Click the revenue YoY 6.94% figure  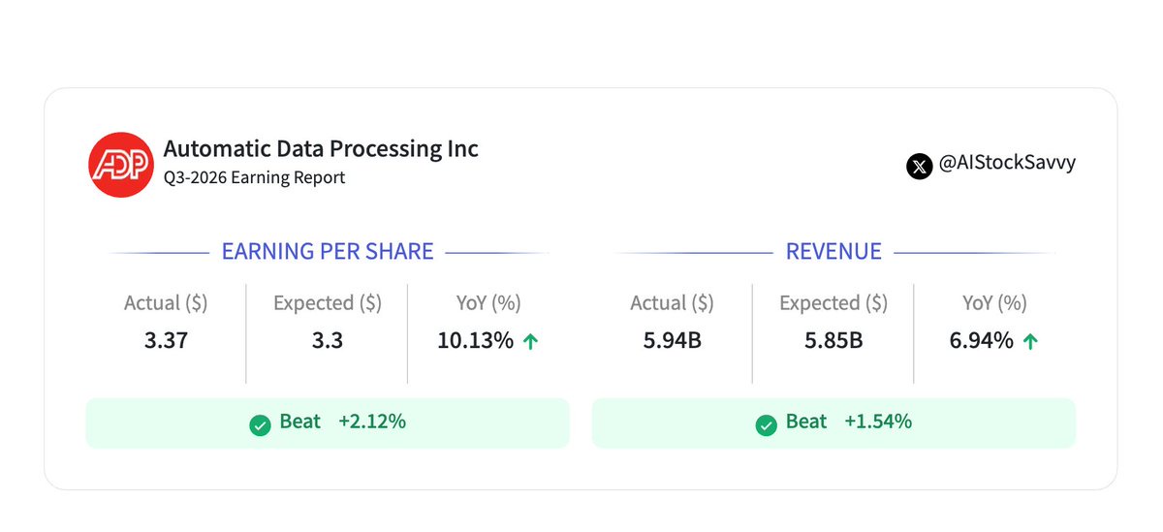click(x=980, y=340)
